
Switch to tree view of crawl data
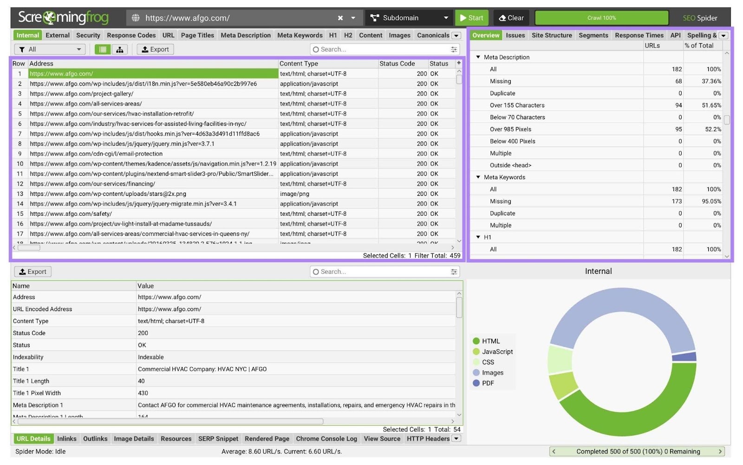pos(120,49)
